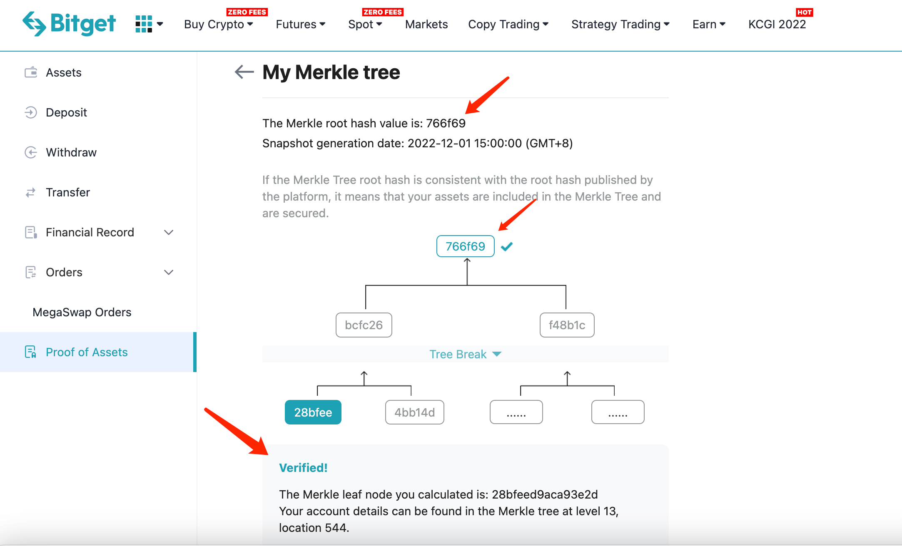This screenshot has width=902, height=546.
Task: Click the Transfer arrows icon
Action: coord(31,192)
